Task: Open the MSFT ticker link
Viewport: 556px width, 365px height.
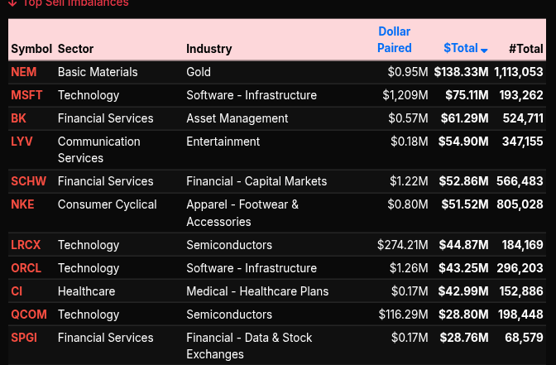Action: pyautogui.click(x=26, y=95)
